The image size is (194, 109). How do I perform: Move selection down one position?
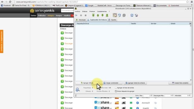(x=102, y=15)
